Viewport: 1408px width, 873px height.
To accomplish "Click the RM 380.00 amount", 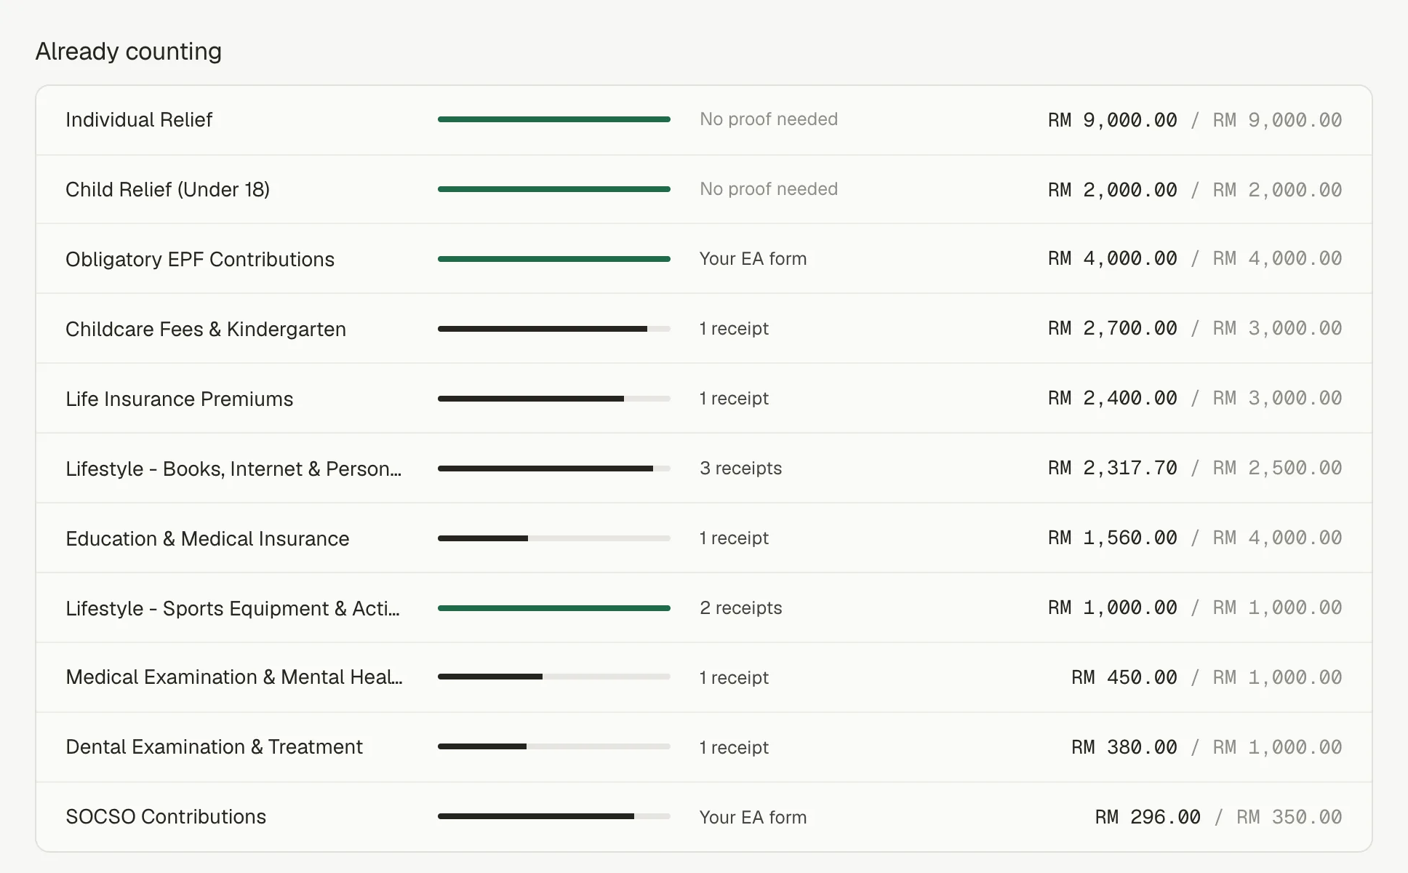I will (x=1124, y=747).
